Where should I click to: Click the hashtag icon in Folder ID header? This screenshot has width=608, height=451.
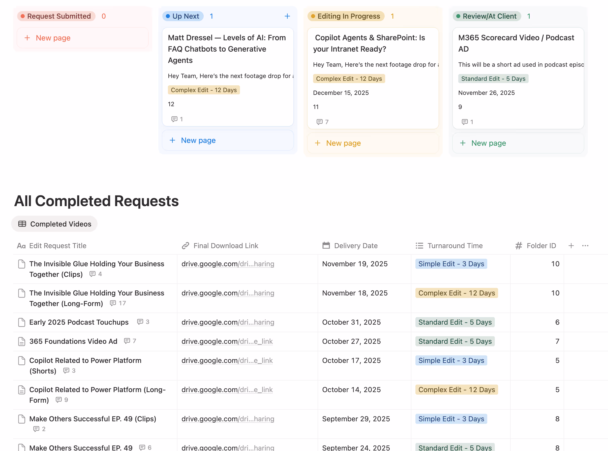click(x=518, y=245)
